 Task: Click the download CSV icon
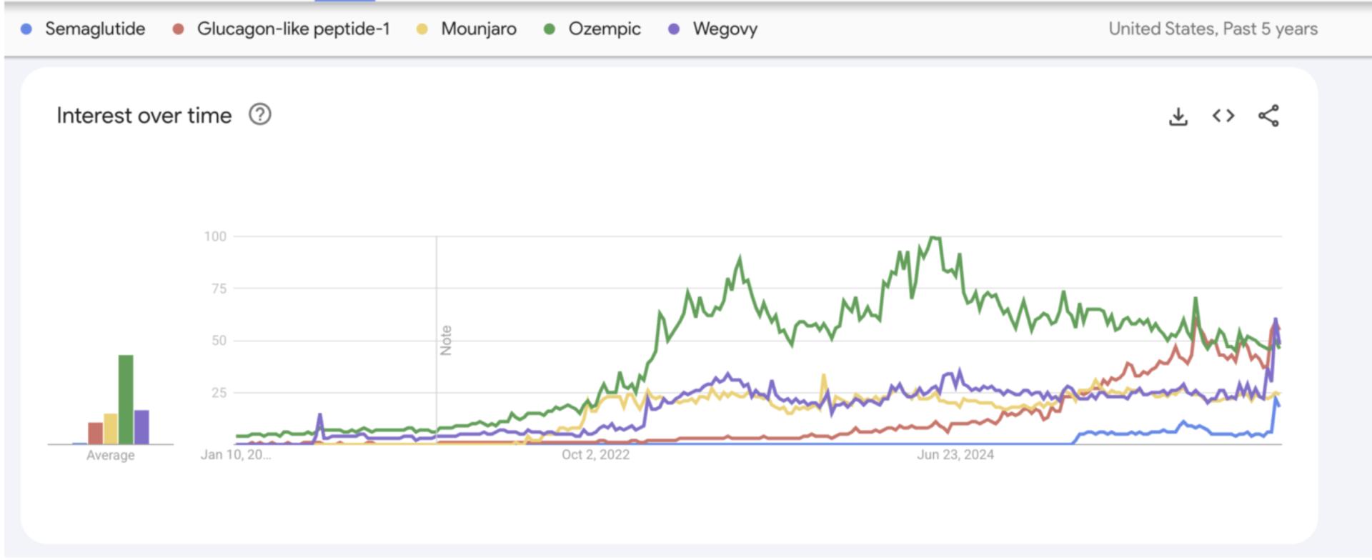click(x=1178, y=115)
